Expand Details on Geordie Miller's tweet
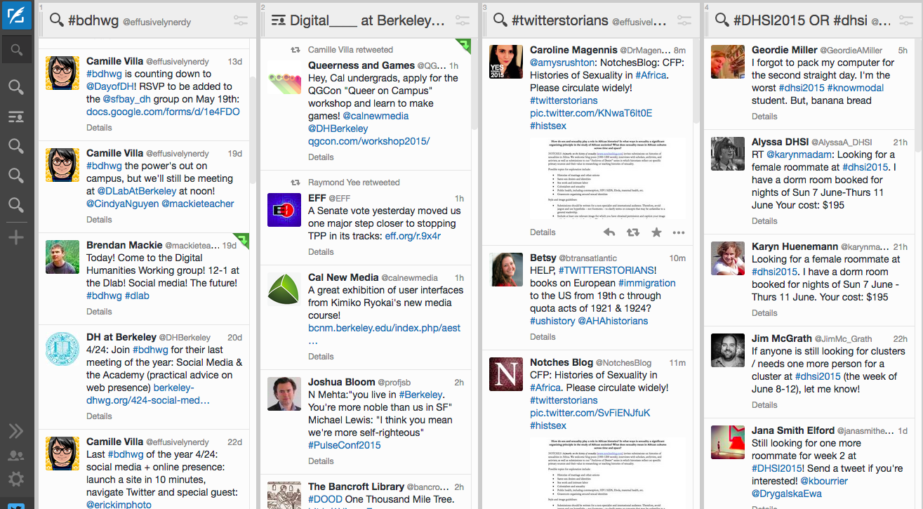The width and height of the screenshot is (923, 509). 764,117
